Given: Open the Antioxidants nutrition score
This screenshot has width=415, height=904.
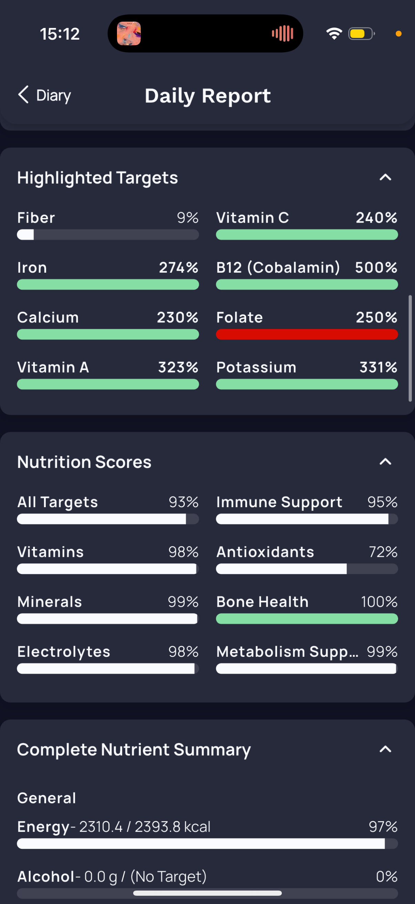Looking at the screenshot, I should point(307,559).
